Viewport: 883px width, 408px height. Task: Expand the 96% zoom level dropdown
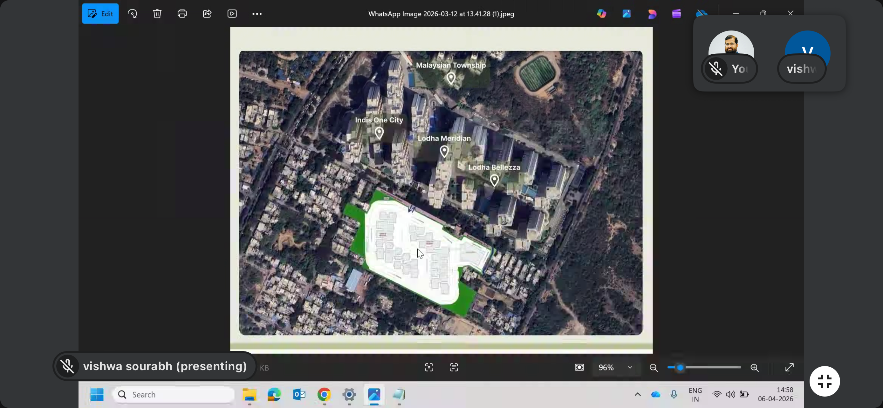[x=630, y=368]
